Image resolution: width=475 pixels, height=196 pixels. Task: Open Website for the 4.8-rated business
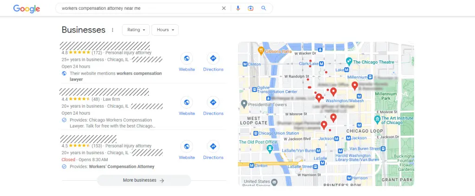tap(186, 62)
